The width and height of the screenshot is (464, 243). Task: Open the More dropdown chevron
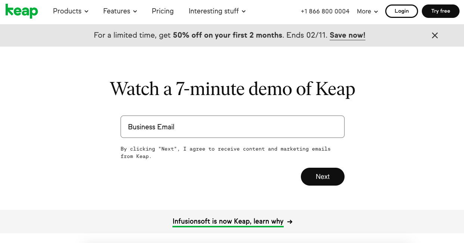coord(376,12)
